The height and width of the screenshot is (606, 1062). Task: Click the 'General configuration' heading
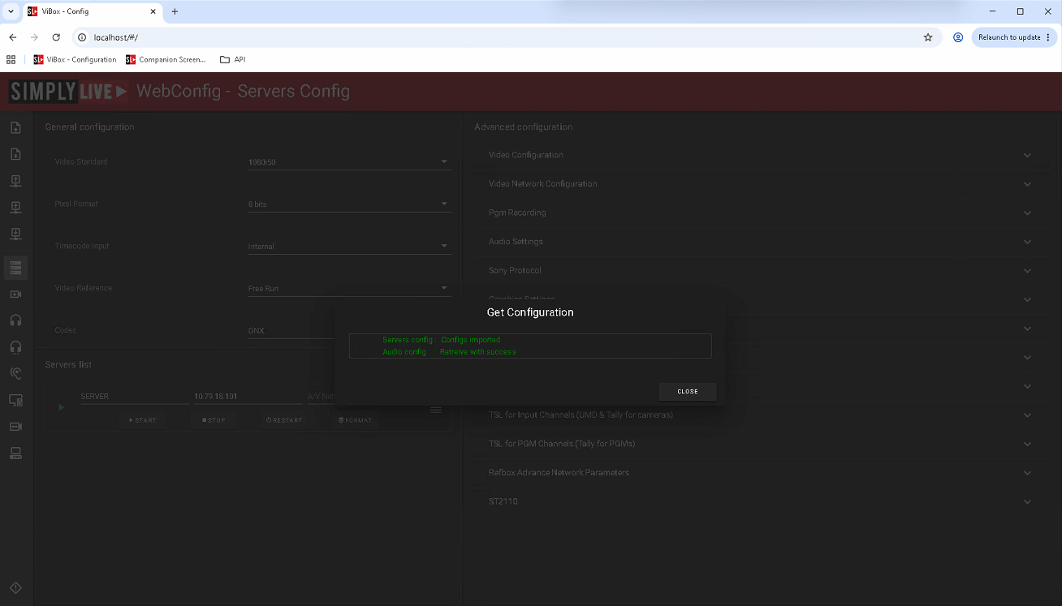[x=90, y=127]
